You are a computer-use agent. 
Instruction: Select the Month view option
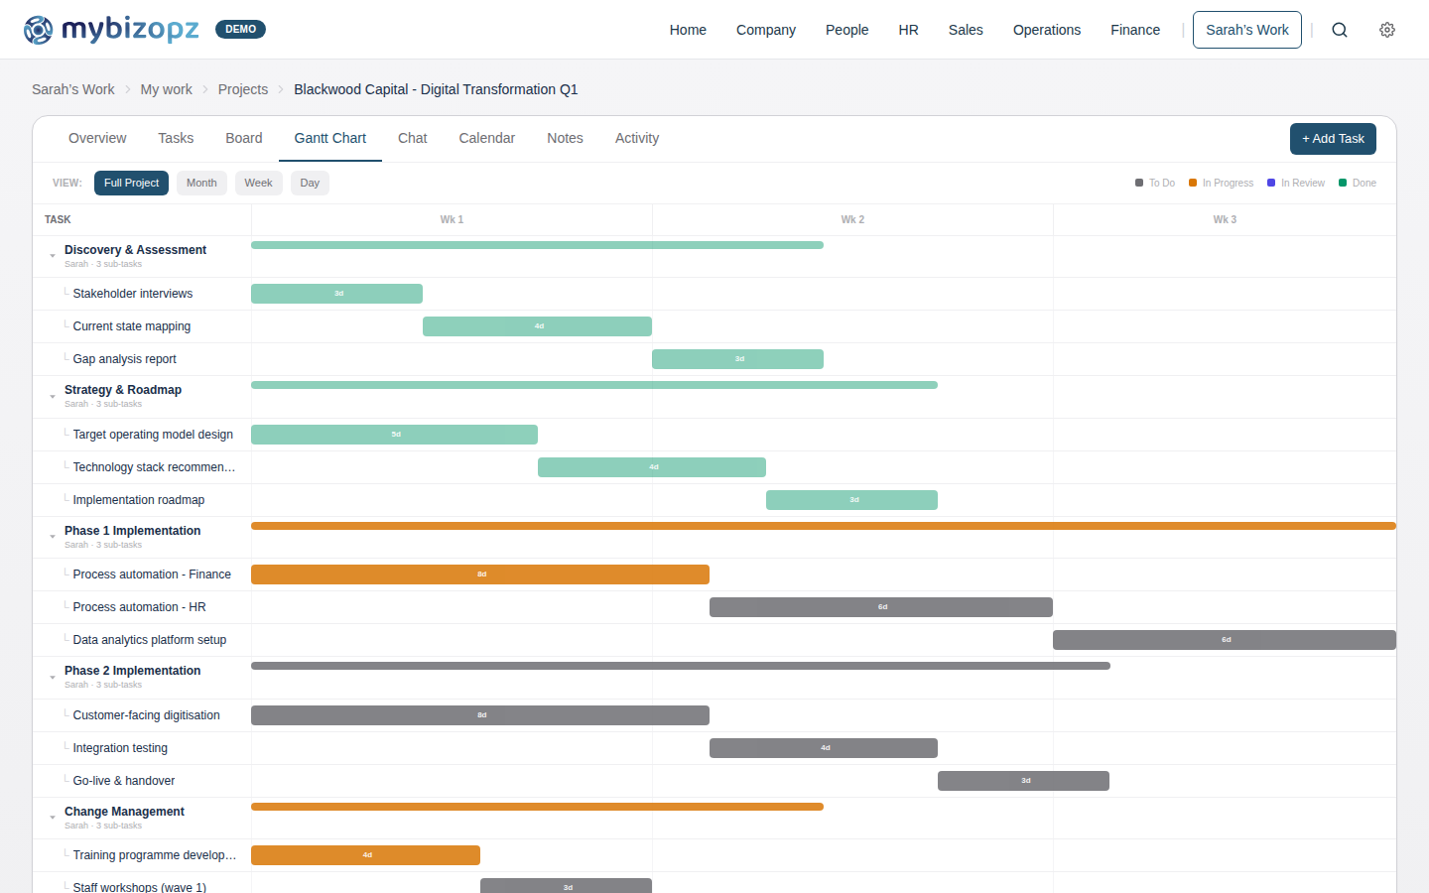click(x=201, y=183)
